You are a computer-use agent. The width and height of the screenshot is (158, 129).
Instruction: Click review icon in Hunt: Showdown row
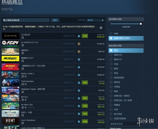point(79,121)
